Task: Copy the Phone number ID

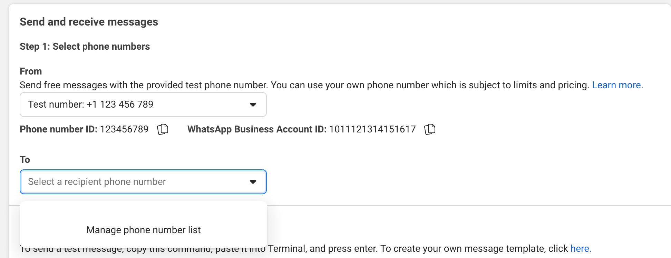Action: pos(163,129)
